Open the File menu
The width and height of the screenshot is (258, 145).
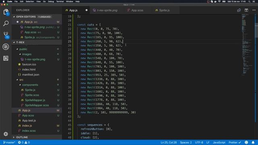pyautogui.click(x=16, y=2)
